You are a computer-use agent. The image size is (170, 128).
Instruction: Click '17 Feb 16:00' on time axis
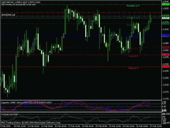click(x=74, y=126)
